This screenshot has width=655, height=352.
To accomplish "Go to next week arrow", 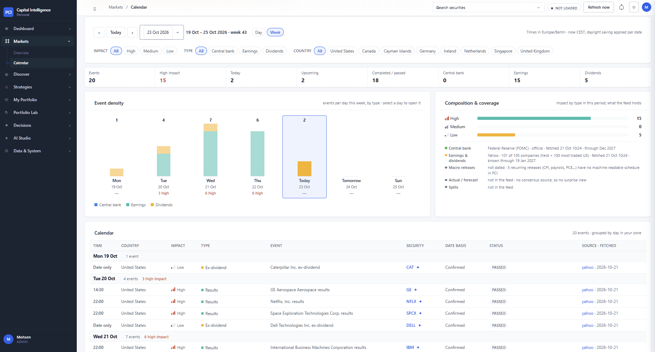I will pyautogui.click(x=132, y=32).
